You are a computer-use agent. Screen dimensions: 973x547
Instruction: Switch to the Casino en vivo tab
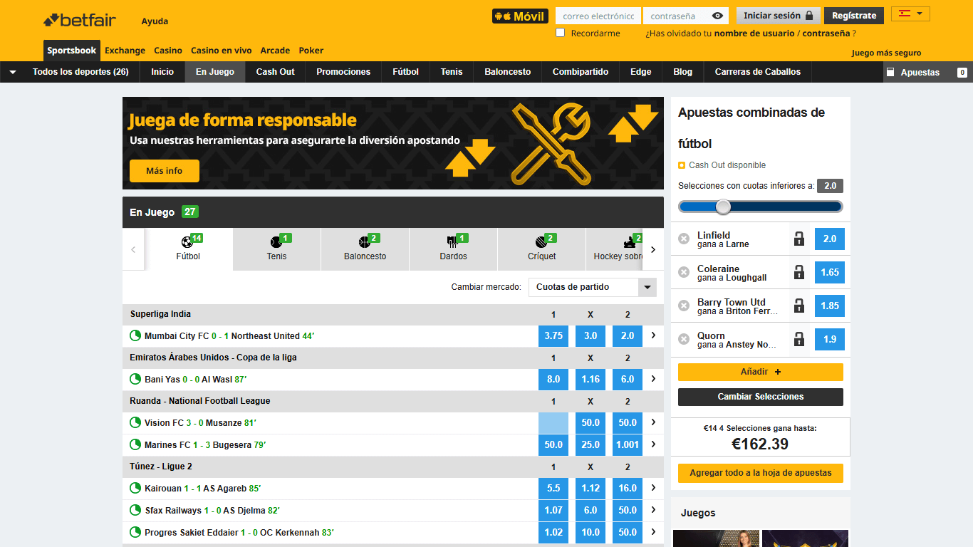[221, 51]
